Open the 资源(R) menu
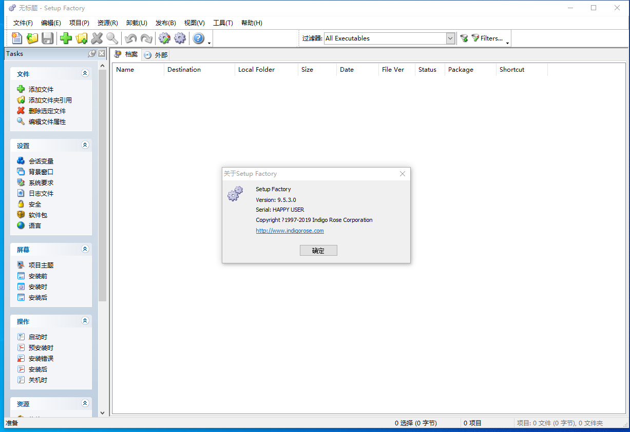 click(108, 23)
